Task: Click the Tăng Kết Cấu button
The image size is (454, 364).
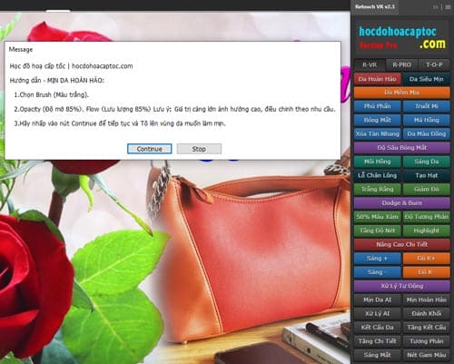Action: point(427,327)
